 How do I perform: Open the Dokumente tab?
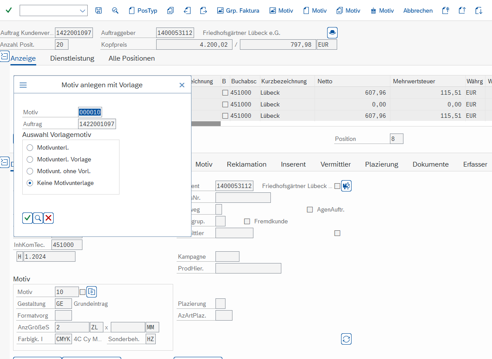(x=430, y=164)
